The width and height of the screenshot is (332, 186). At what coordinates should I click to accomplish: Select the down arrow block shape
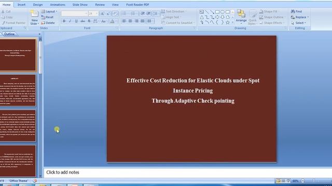223,17
